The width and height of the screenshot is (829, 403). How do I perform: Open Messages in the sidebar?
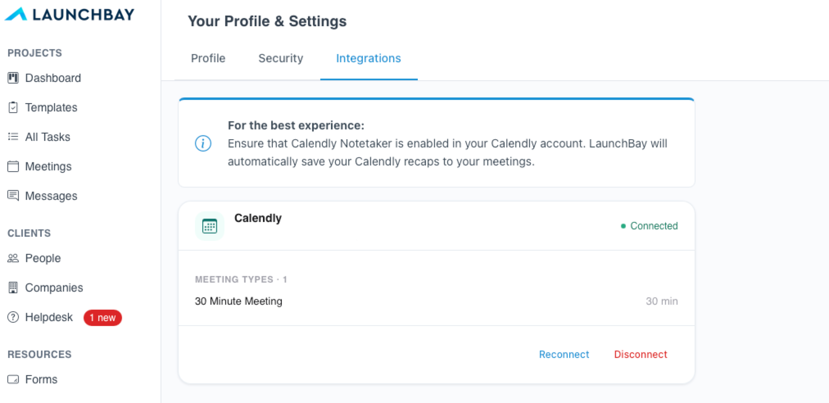(51, 196)
